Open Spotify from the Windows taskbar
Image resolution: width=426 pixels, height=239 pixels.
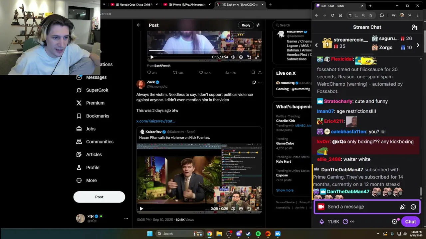click(258, 234)
